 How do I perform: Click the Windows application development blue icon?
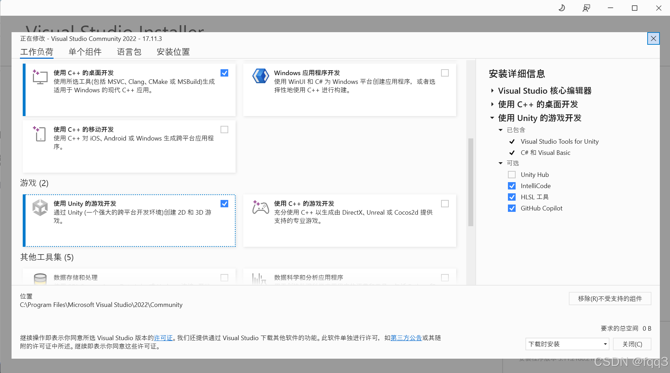coord(260,76)
